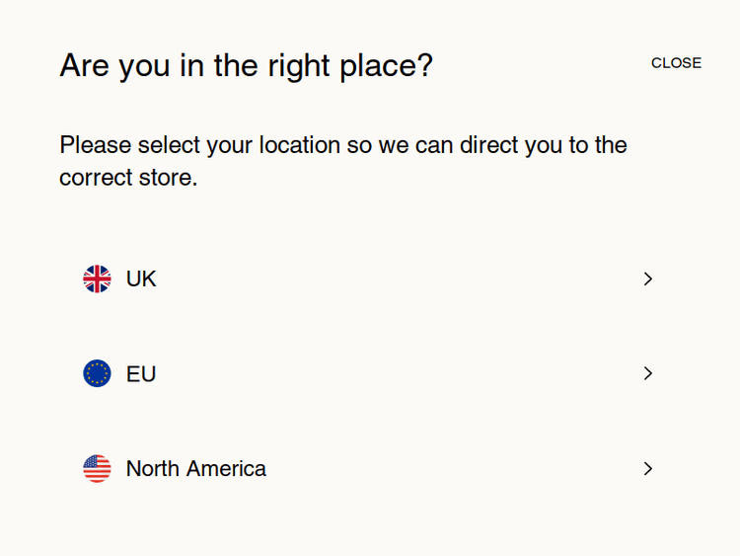Close the location selection dialog

pos(676,63)
